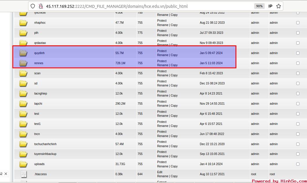Viewport: 307px width, 183px height.
Task: Click the .htaccess file icon
Action: [24, 174]
